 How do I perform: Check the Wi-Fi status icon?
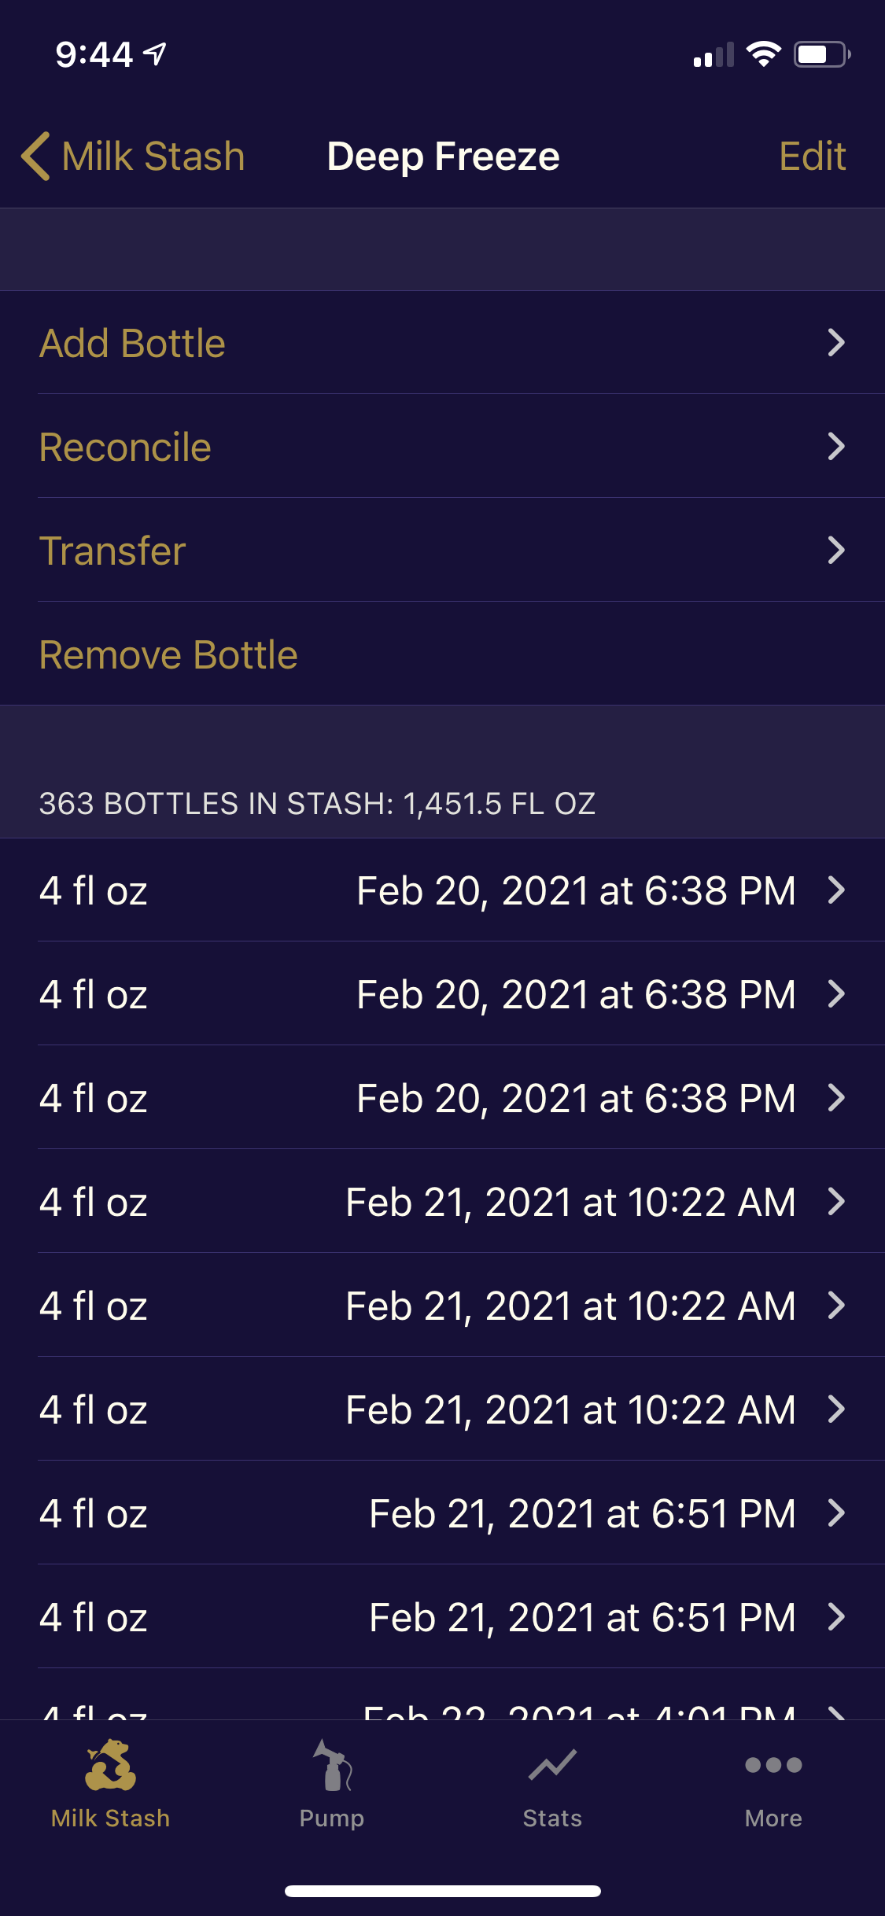point(763,54)
